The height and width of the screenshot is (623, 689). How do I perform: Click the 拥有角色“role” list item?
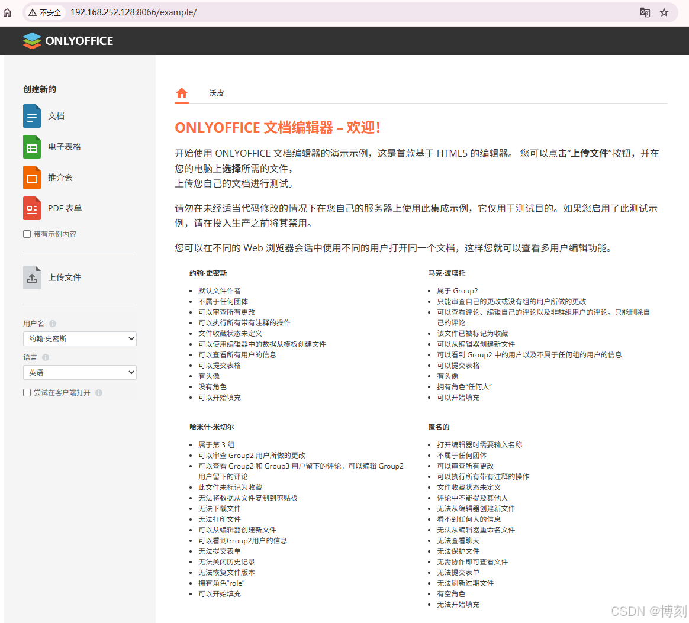coord(221,583)
